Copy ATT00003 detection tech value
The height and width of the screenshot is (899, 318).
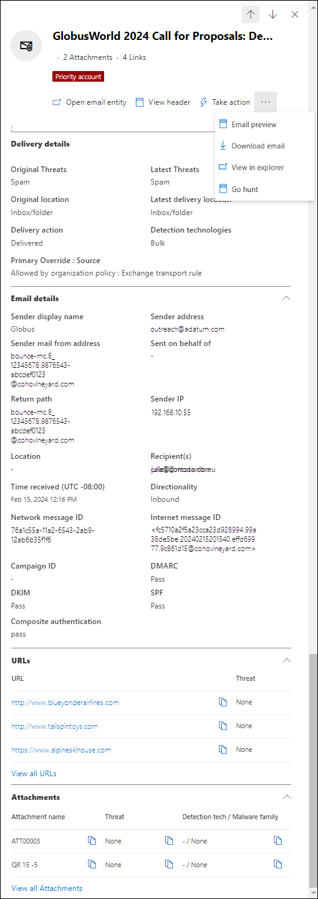pyautogui.click(x=278, y=841)
